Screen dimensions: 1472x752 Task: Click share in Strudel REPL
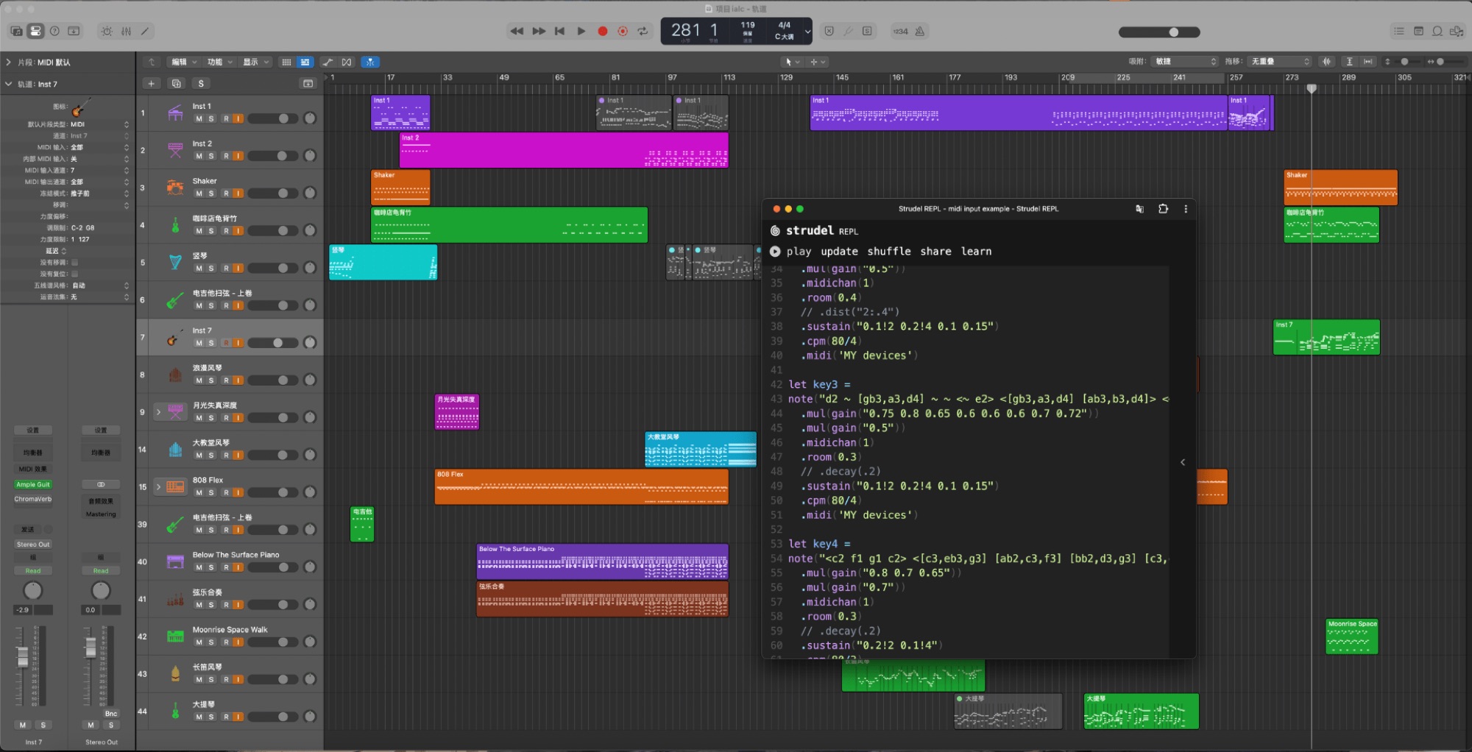(x=935, y=252)
